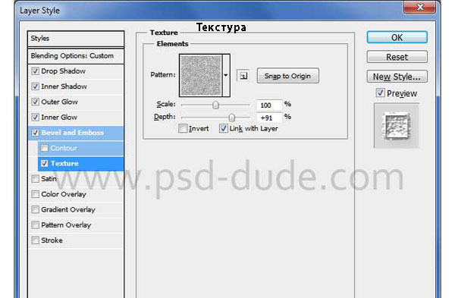
Task: Click the Depth slider handle
Action: pos(231,118)
